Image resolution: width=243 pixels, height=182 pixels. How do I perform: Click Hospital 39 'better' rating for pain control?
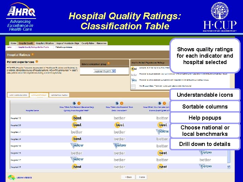point(119,167)
